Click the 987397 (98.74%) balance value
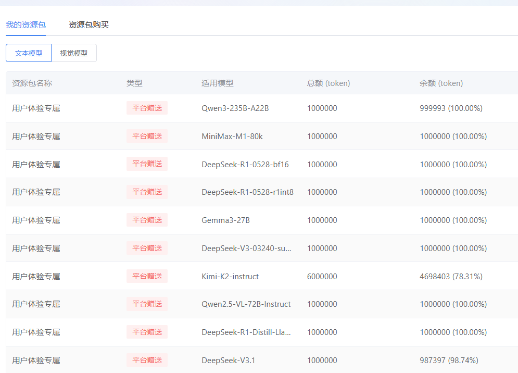 click(449, 360)
